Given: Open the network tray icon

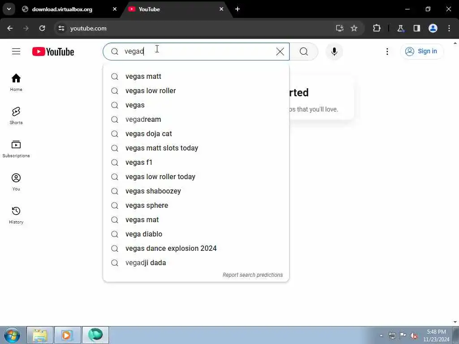Looking at the screenshot, I should coord(392,335).
